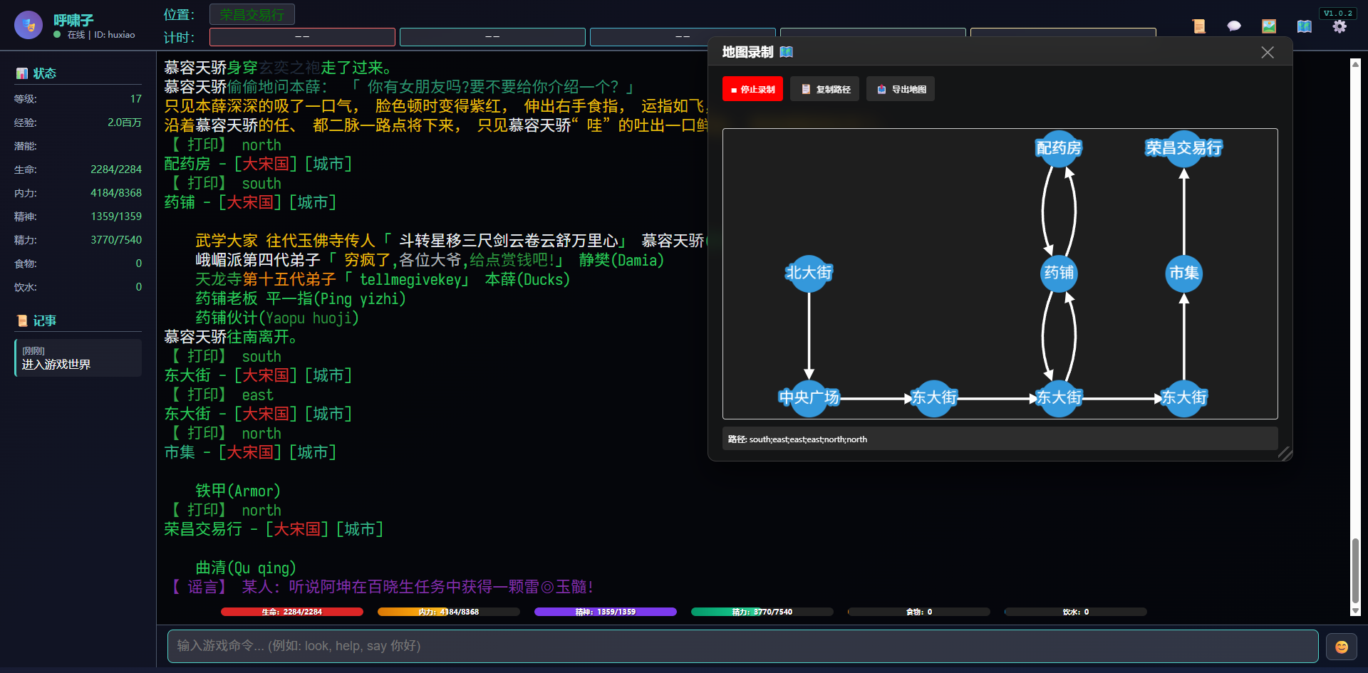Image resolution: width=1368 pixels, height=673 pixels.
Task: Open the chat bubble icon
Action: (1234, 26)
